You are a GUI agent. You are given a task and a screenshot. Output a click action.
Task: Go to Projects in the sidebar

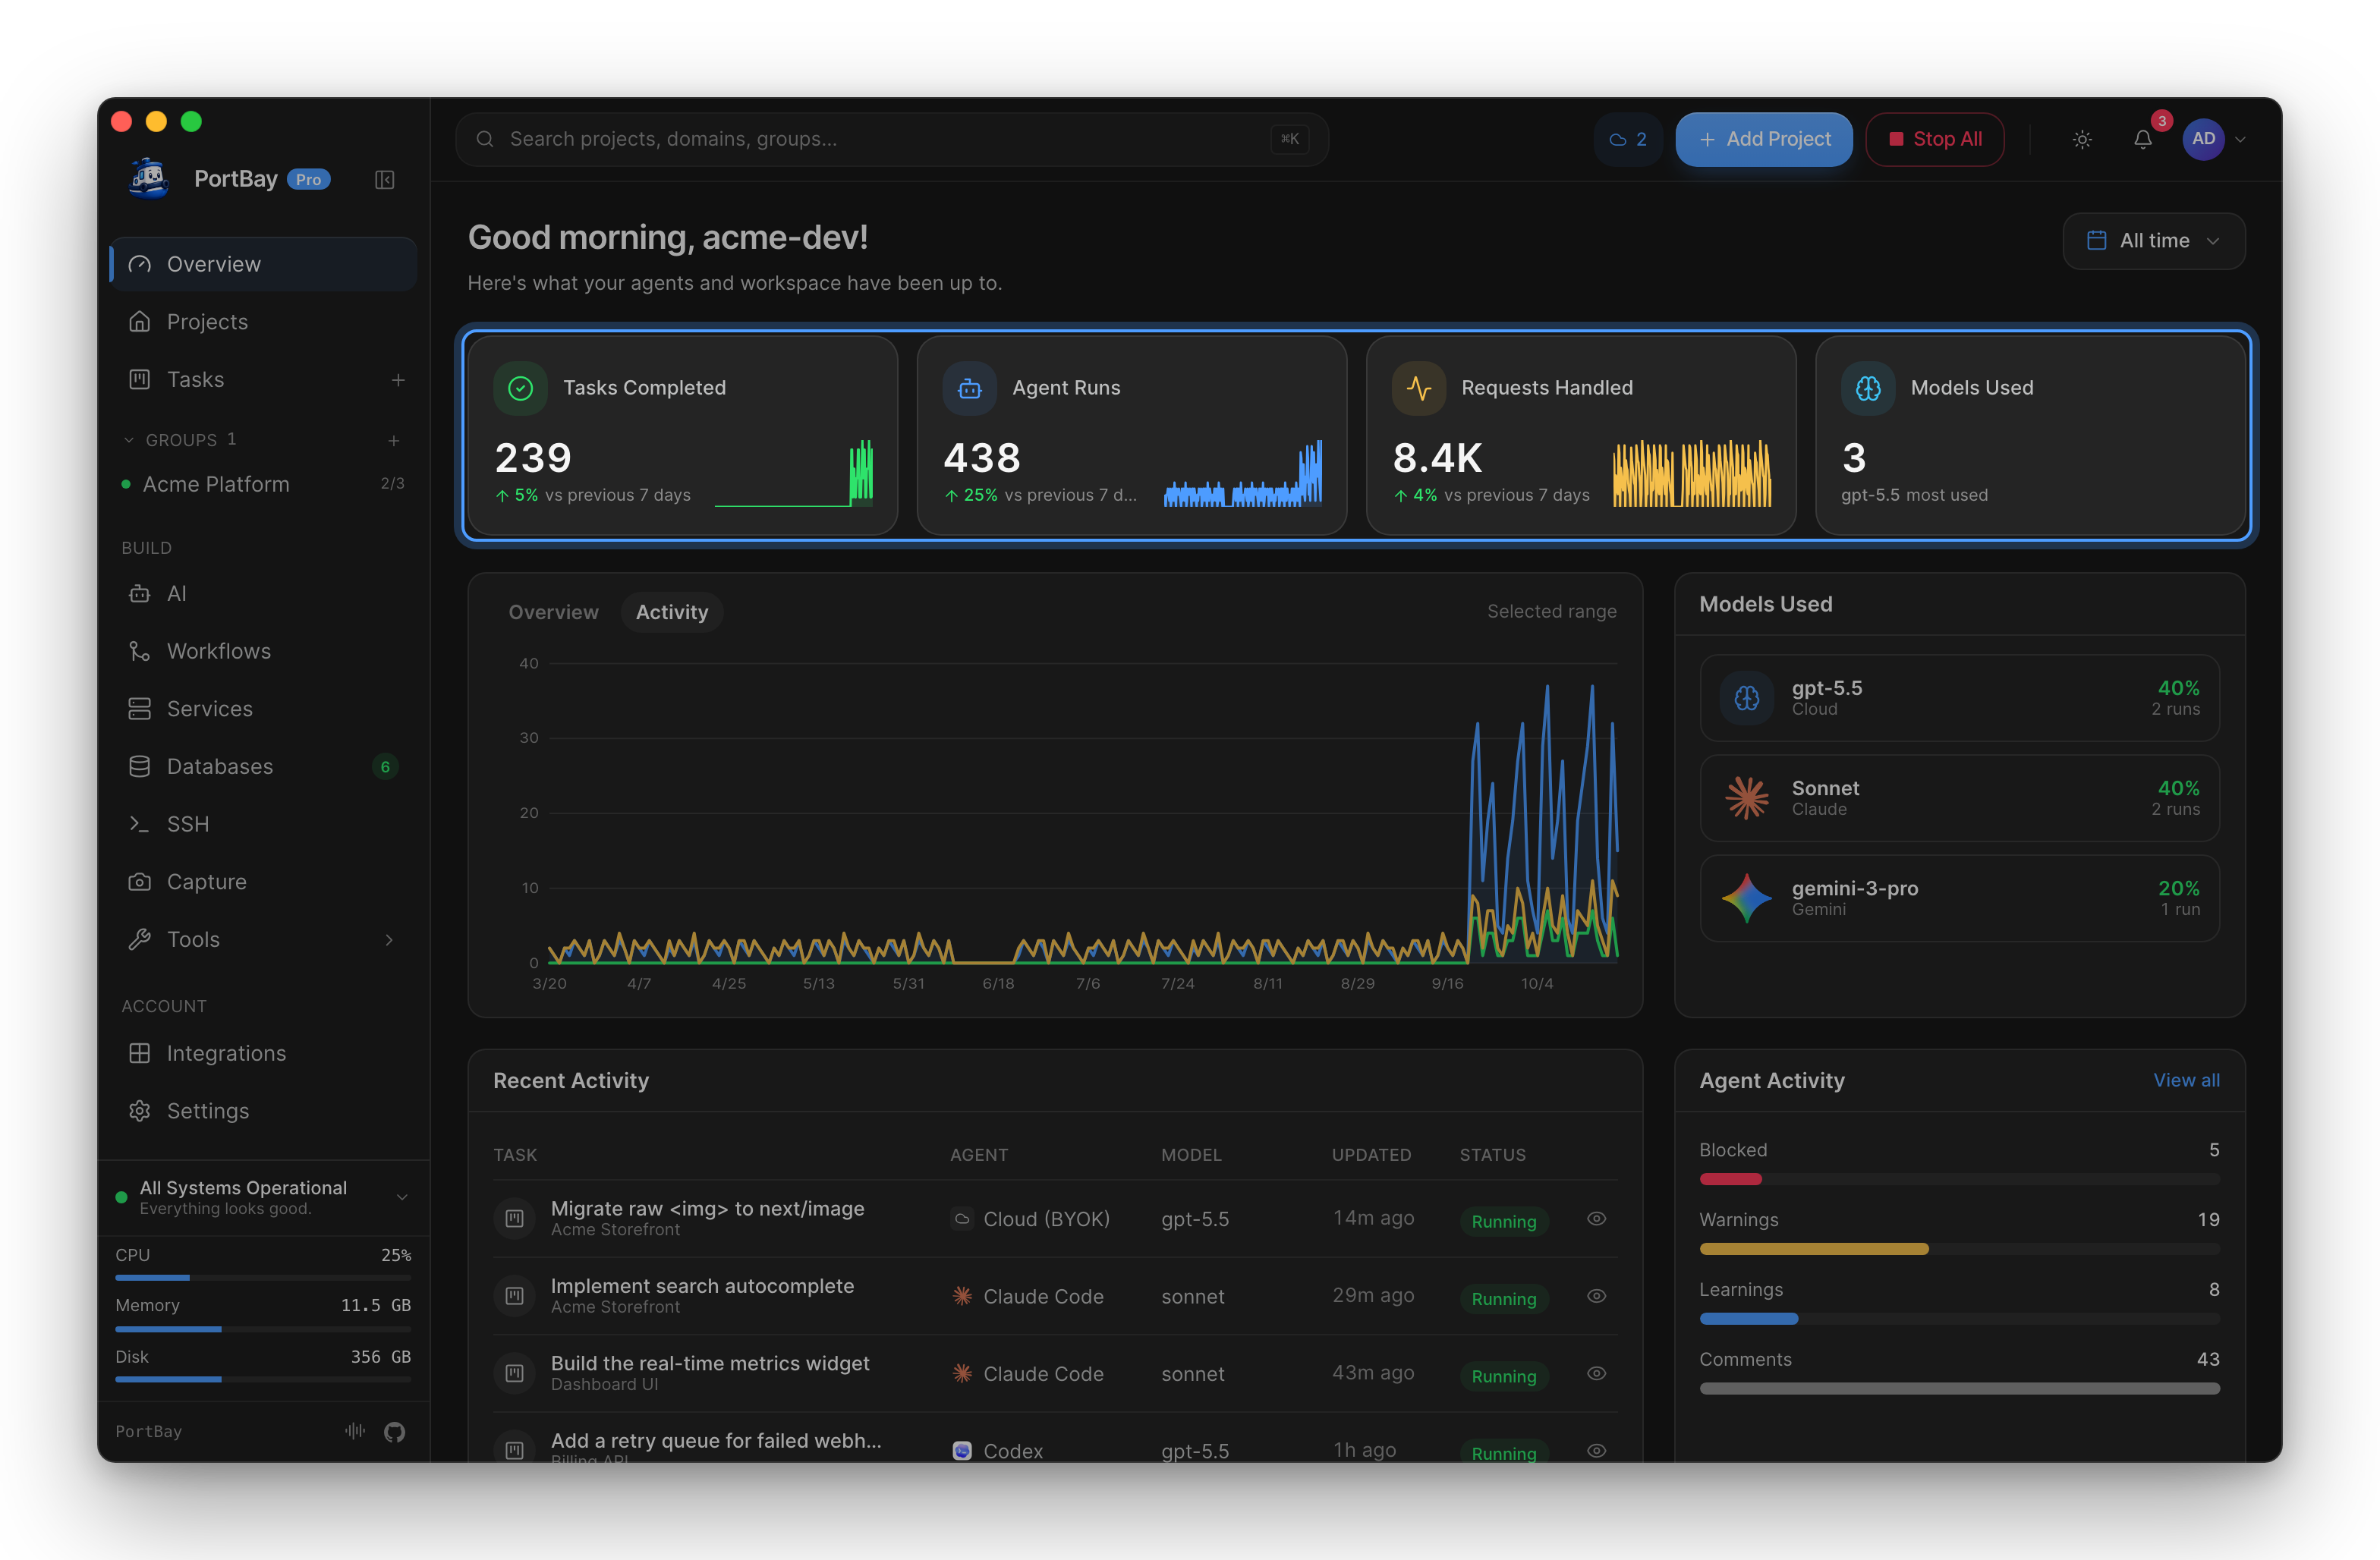263,322
